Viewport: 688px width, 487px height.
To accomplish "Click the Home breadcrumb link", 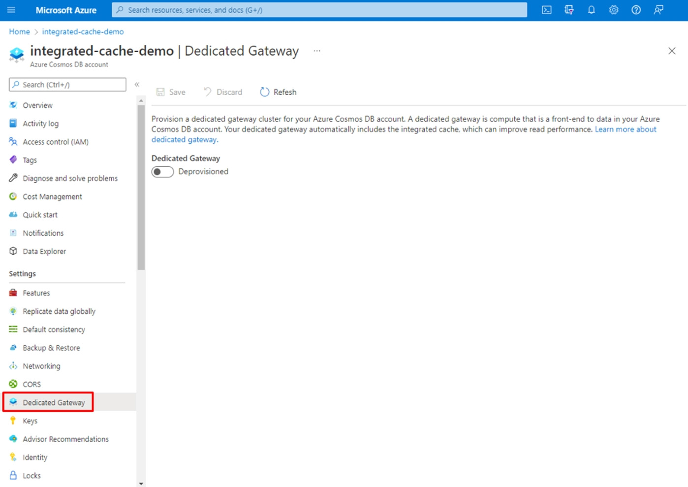I will point(19,32).
